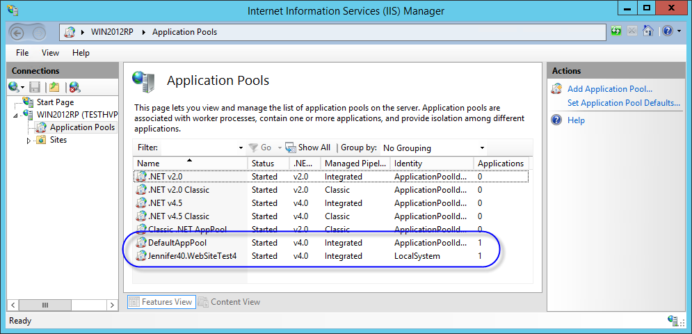Click WIN2012RP in the address breadcrumb
This screenshot has height=334, width=692.
tap(112, 32)
